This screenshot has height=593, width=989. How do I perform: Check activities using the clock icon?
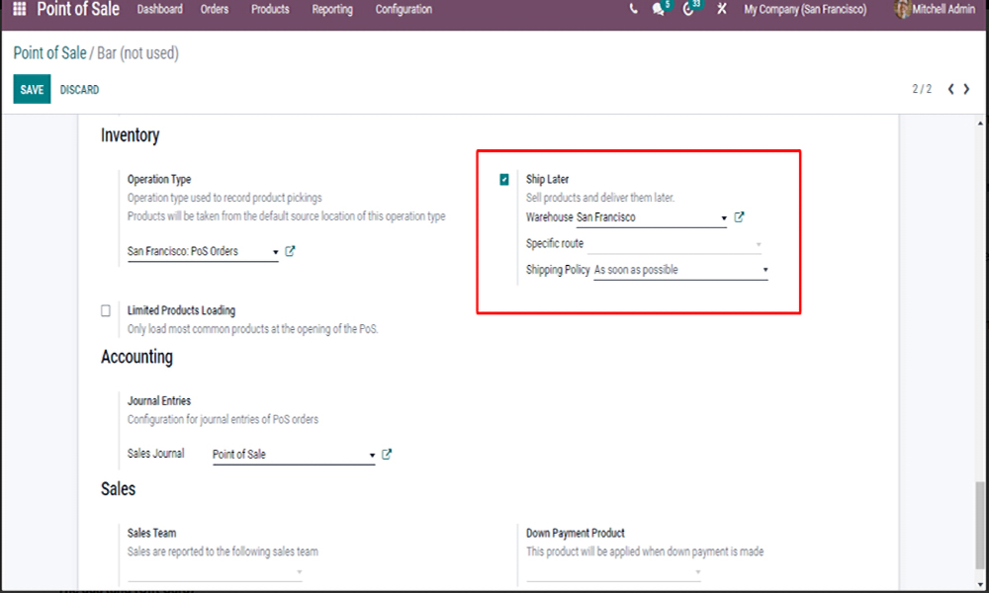point(689,10)
